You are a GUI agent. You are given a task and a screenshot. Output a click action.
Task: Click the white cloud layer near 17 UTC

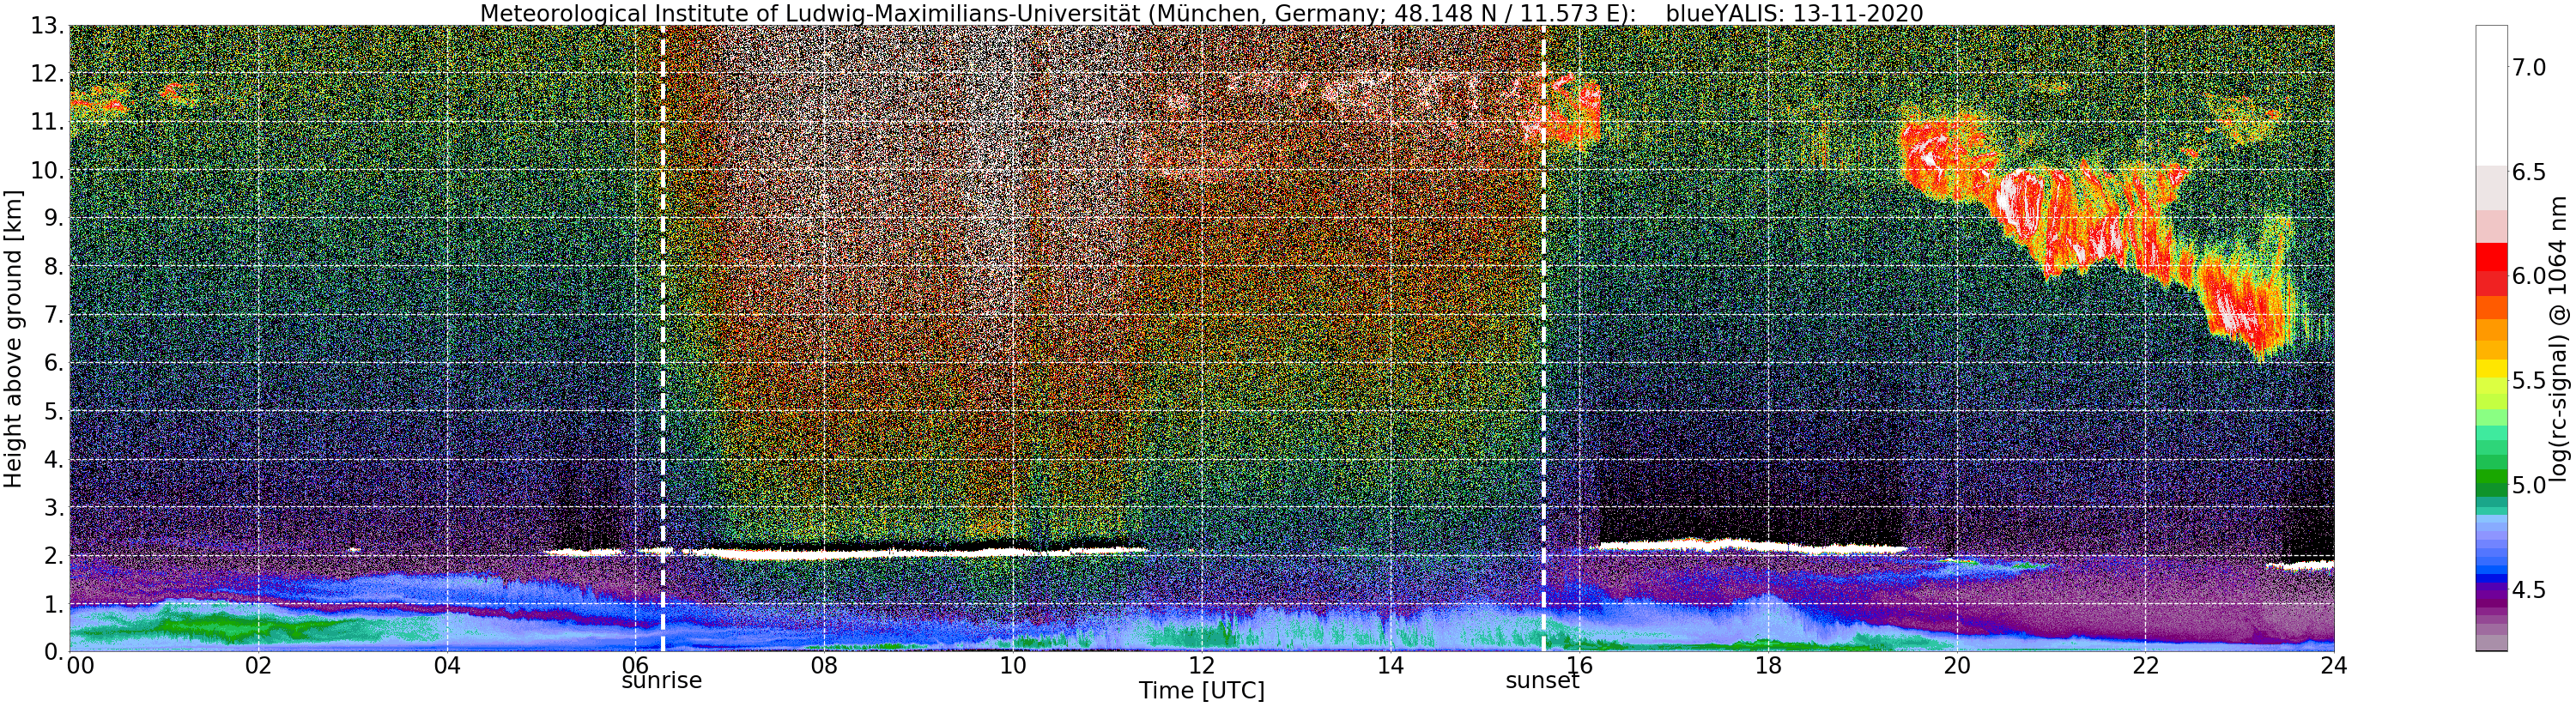tap(1750, 545)
